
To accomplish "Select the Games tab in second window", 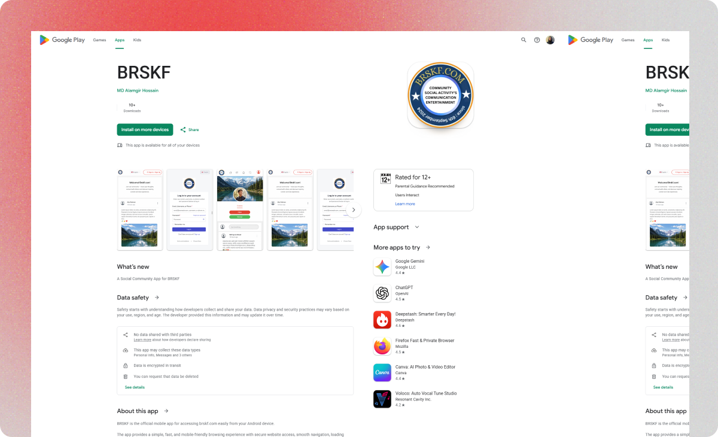I will click(628, 40).
